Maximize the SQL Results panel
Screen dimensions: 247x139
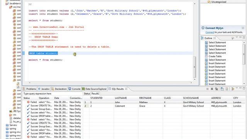tap(244, 88)
